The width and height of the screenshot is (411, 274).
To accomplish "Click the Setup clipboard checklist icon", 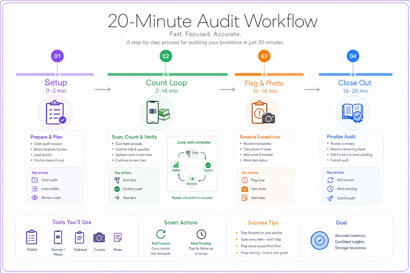I will [x=56, y=112].
